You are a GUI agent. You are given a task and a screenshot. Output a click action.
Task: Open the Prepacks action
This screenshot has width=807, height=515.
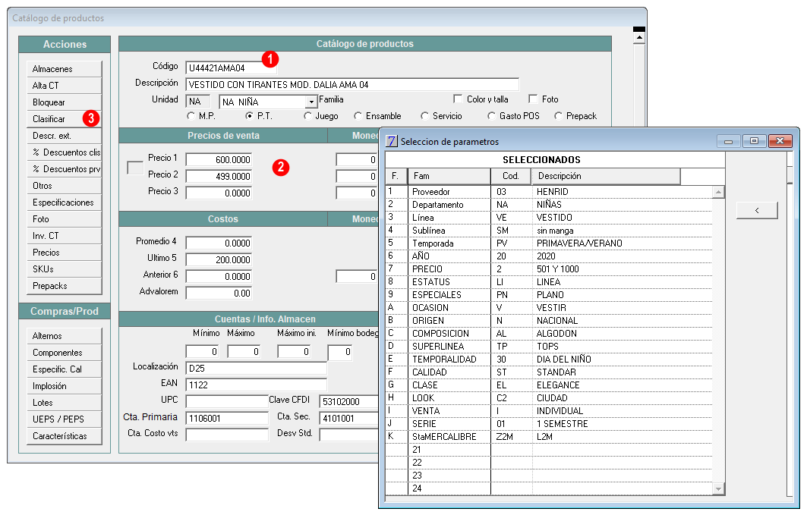[65, 286]
